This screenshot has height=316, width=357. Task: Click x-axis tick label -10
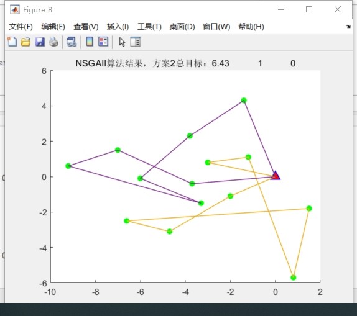coord(50,292)
